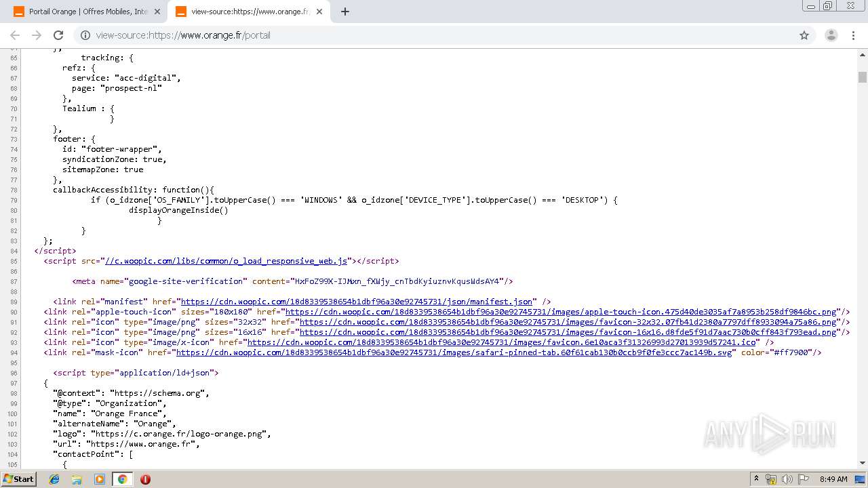Click the google-site-verification meta line

pyautogui.click(x=292, y=281)
